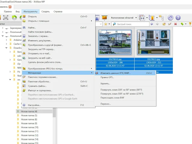Select Перенос... in submenu
Viewport: 192px width, 144px height.
[x=125, y=104]
